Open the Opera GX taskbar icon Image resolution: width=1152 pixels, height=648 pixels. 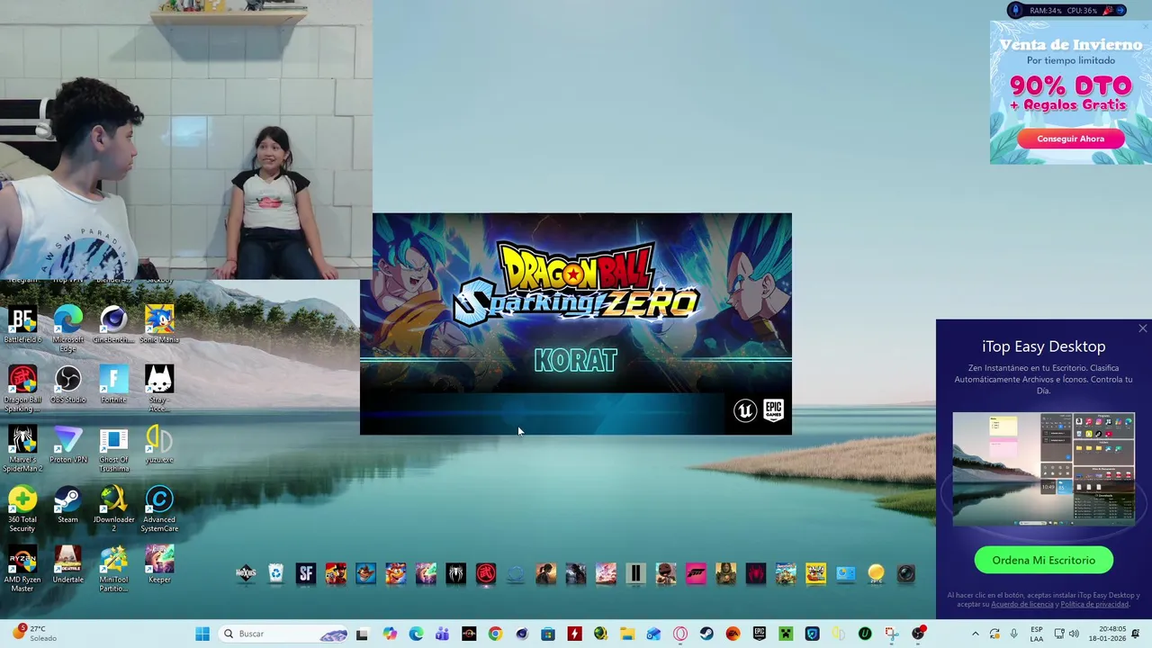pyautogui.click(x=679, y=634)
